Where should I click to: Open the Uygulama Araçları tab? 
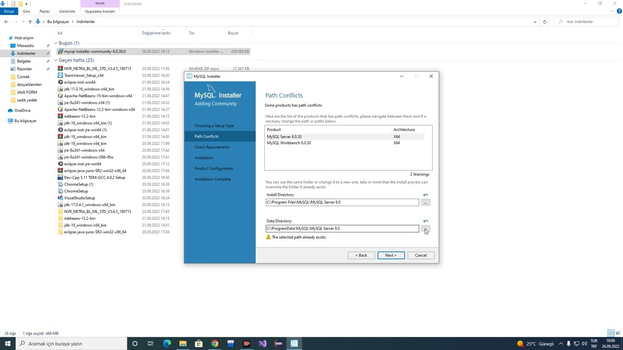pyautogui.click(x=100, y=11)
